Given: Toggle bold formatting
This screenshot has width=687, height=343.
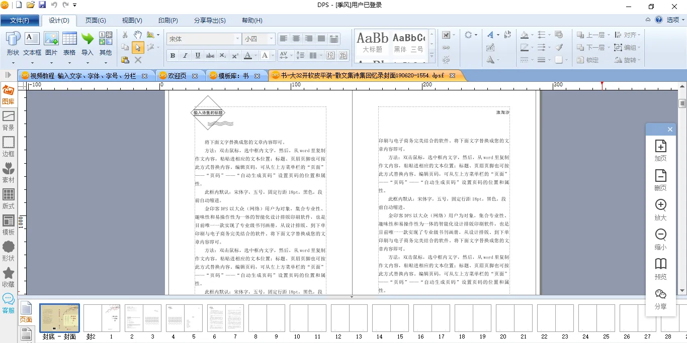Looking at the screenshot, I should pos(173,55).
